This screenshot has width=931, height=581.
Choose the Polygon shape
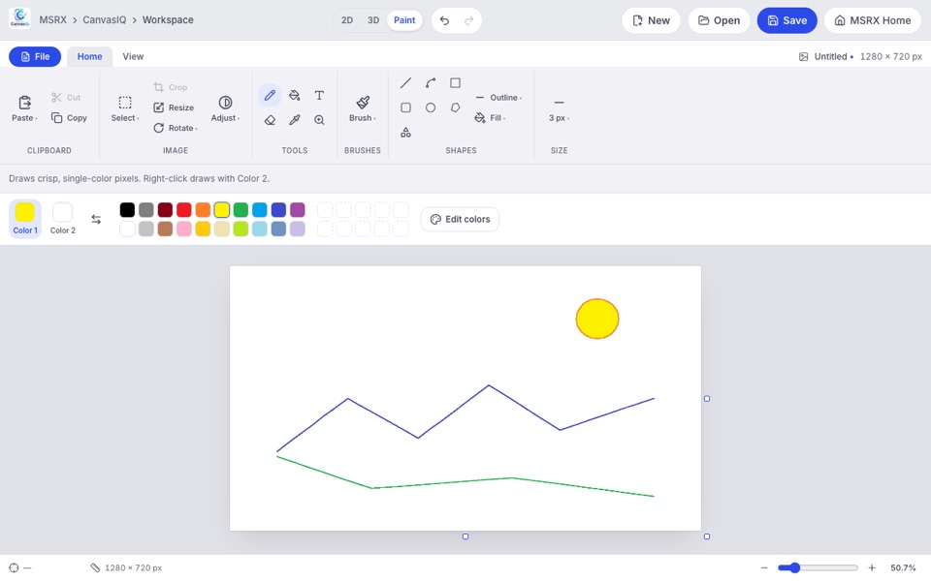pyautogui.click(x=455, y=107)
